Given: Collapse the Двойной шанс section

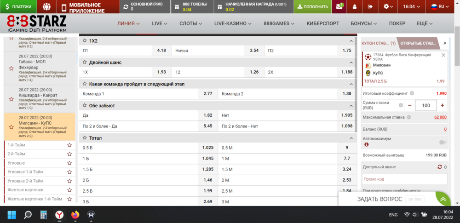Looking at the screenshot, I should click(x=351, y=63).
